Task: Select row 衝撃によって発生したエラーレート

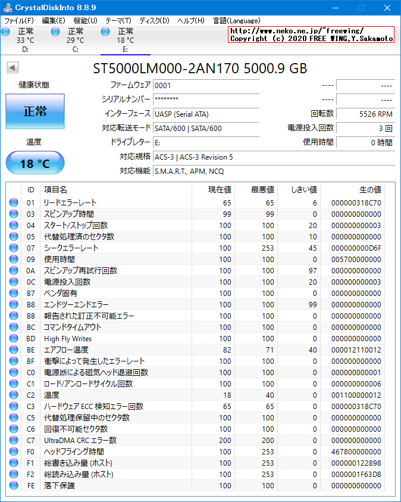Action: (195, 361)
